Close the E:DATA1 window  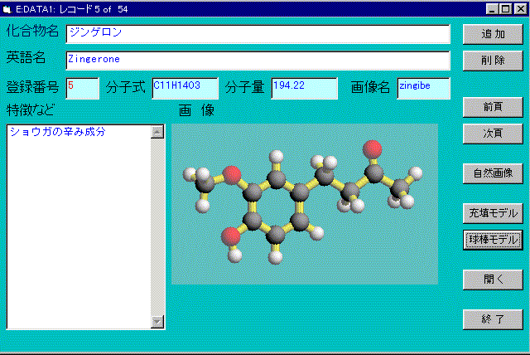pos(521,9)
